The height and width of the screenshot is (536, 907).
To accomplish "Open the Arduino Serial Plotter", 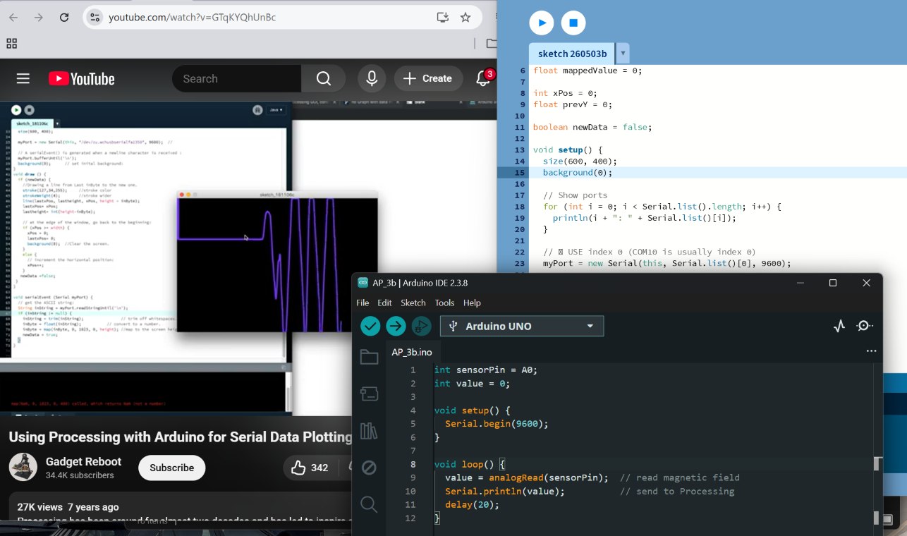I will click(x=839, y=326).
